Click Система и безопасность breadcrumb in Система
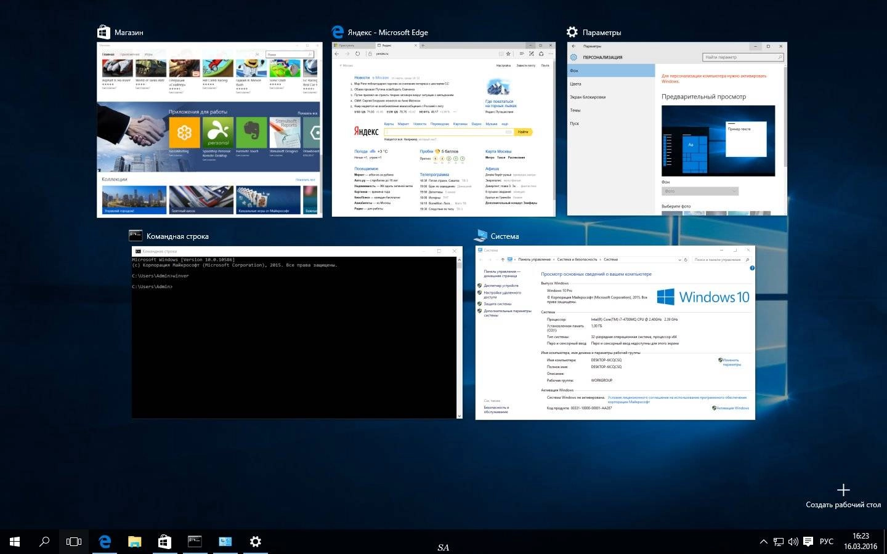 point(577,260)
